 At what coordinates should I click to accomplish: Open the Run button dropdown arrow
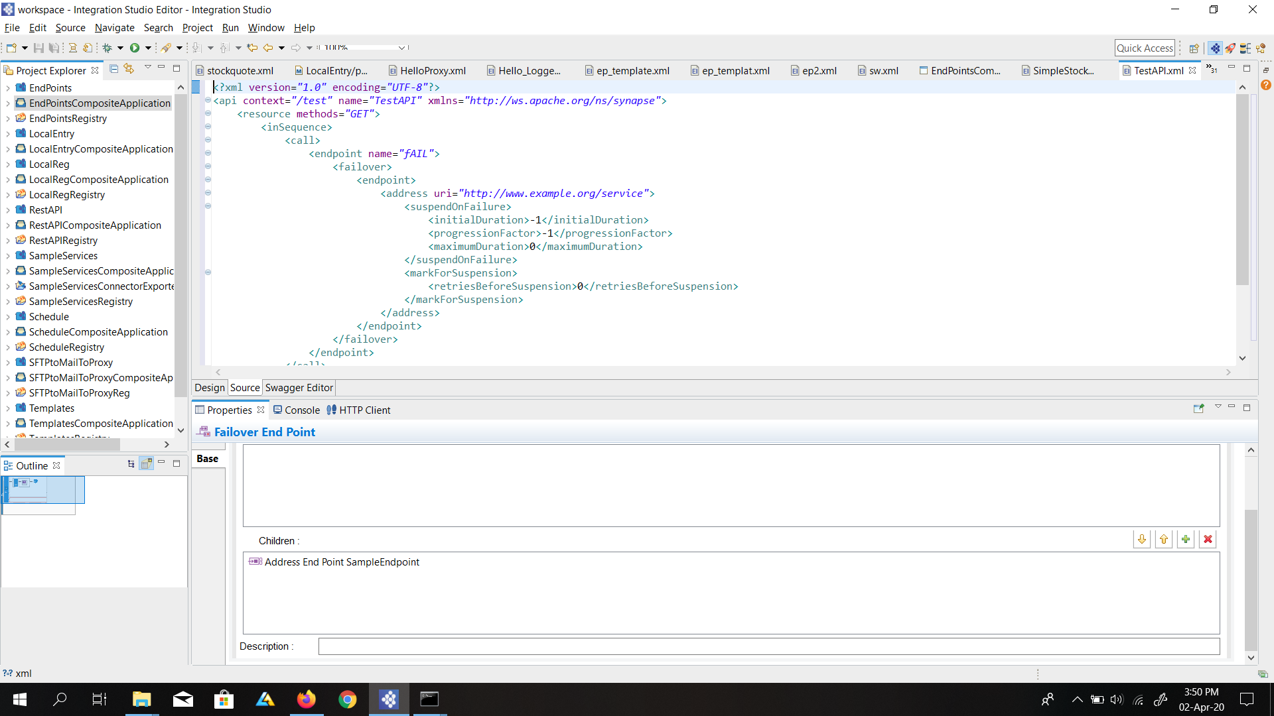[147, 48]
